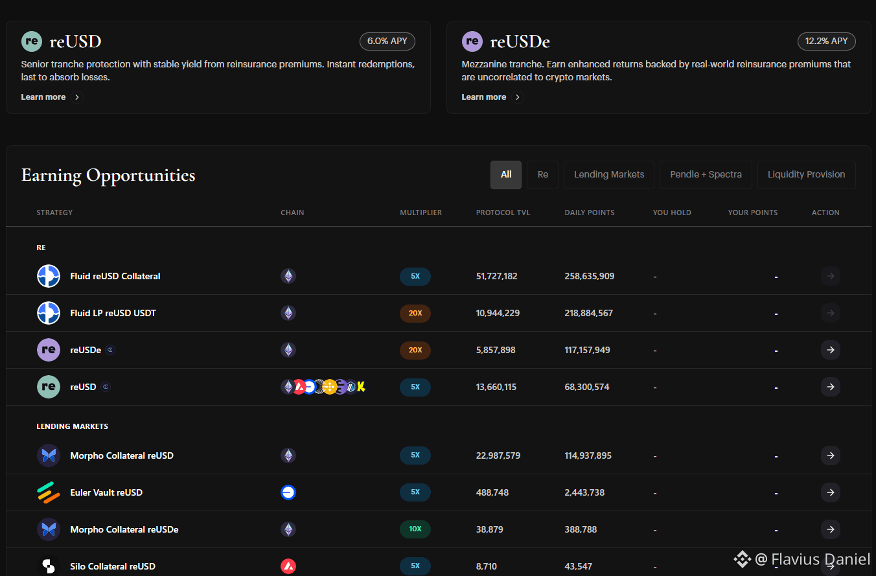Click the MULTIPLIER column header
876x576 pixels.
(x=421, y=213)
